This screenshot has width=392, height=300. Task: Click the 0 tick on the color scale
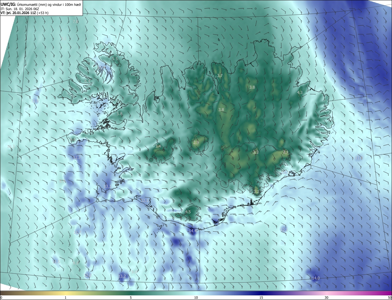click(1, 298)
